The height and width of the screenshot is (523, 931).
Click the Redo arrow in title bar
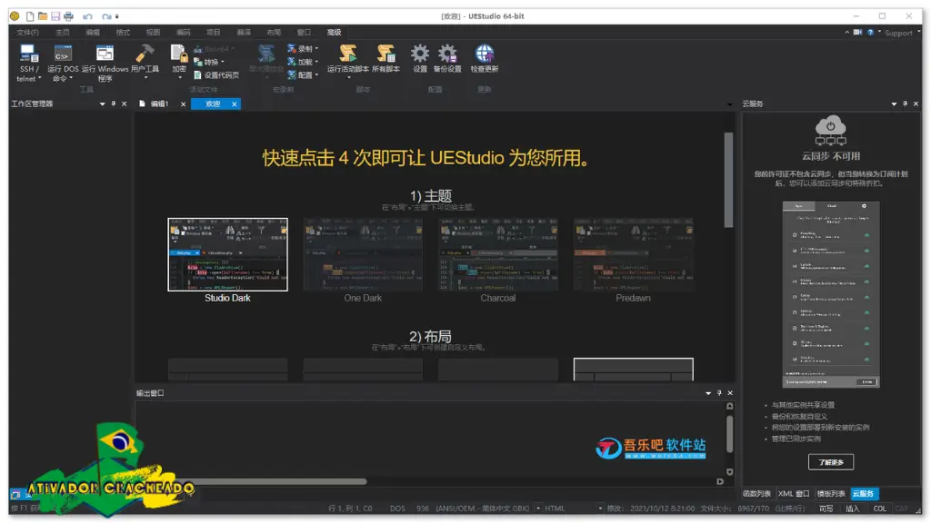pos(106,16)
